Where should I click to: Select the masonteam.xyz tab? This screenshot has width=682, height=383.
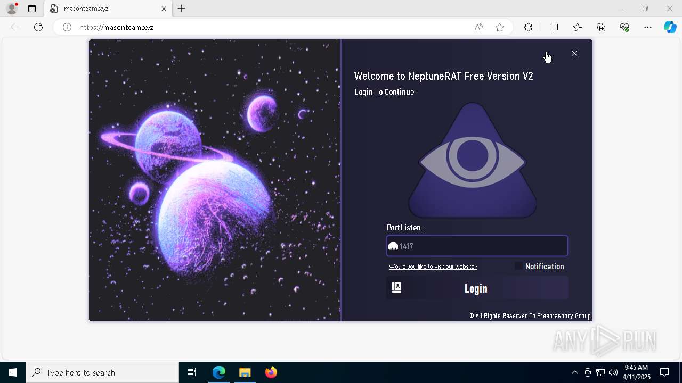[x=108, y=9]
